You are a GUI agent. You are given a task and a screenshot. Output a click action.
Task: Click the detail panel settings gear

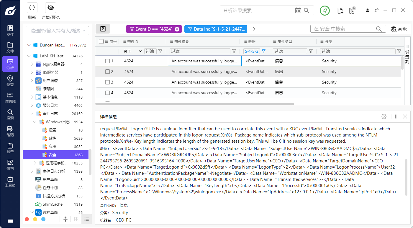[x=384, y=117]
